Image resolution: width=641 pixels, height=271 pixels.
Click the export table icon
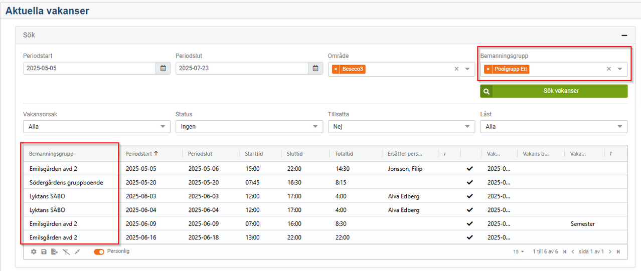[55, 251]
